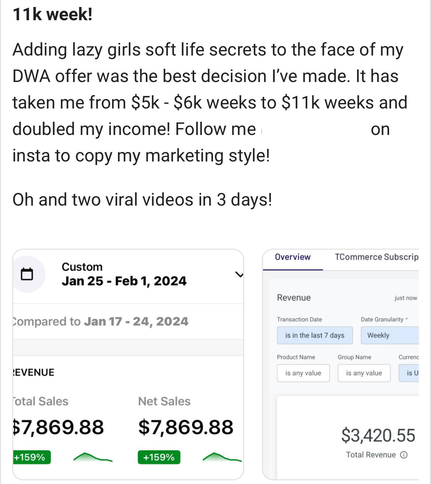Switch to the Overview tab
The height and width of the screenshot is (484, 431).
coord(292,257)
